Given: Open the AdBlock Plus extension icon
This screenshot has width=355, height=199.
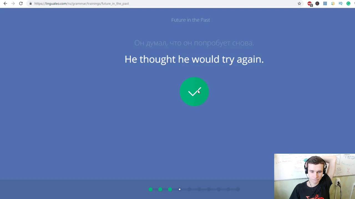Looking at the screenshot, I should (310, 4).
